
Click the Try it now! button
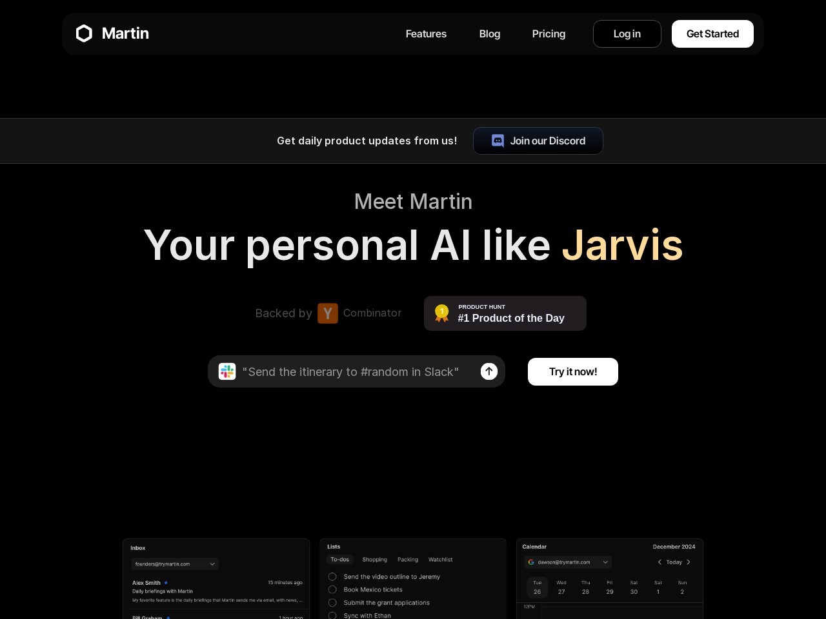[573, 371]
